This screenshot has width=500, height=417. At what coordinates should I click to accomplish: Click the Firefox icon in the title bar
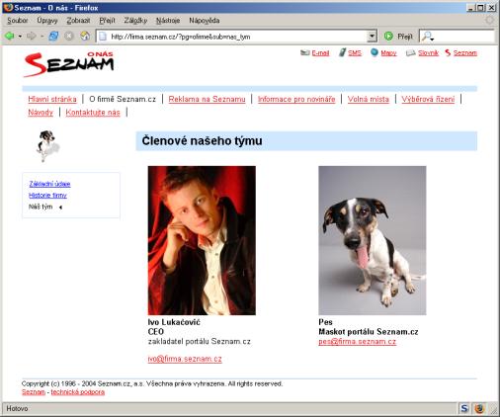pyautogui.click(x=8, y=7)
